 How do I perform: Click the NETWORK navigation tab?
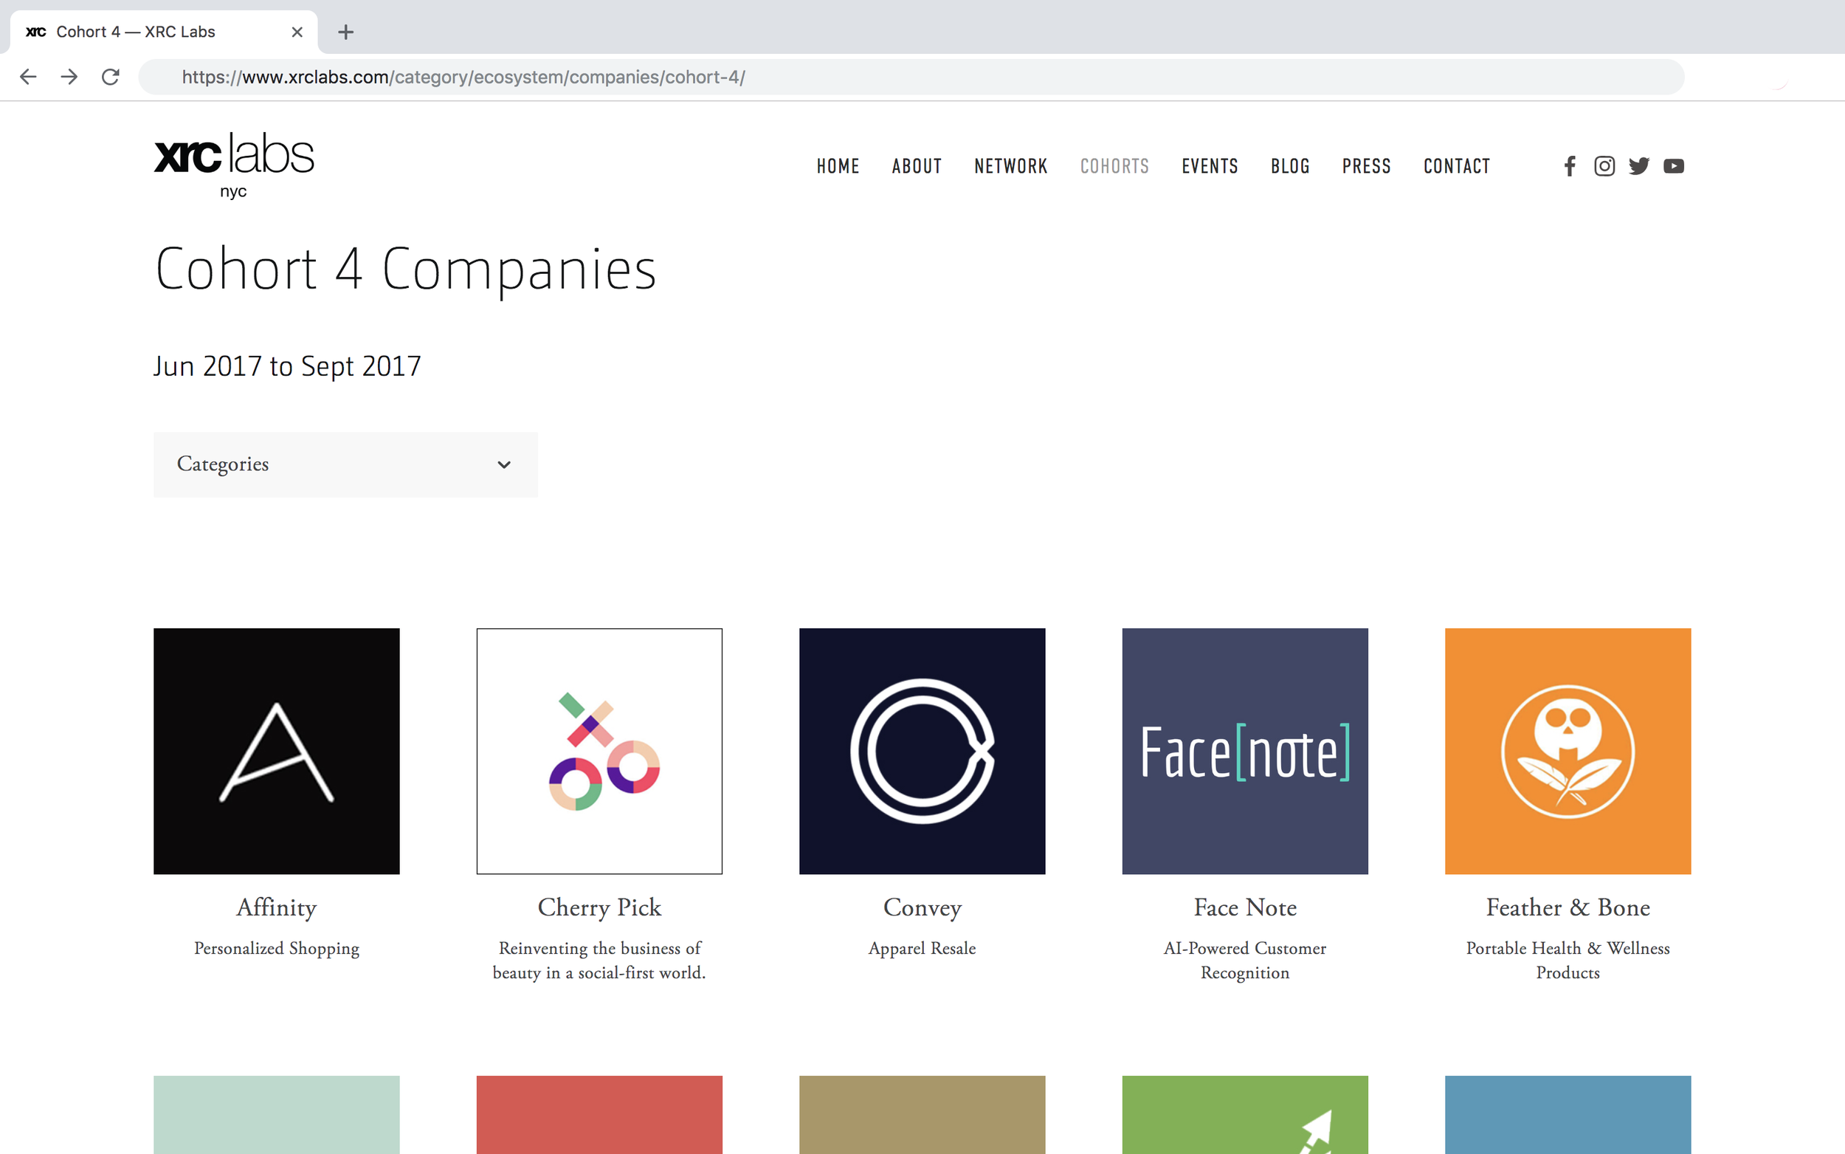click(1012, 165)
